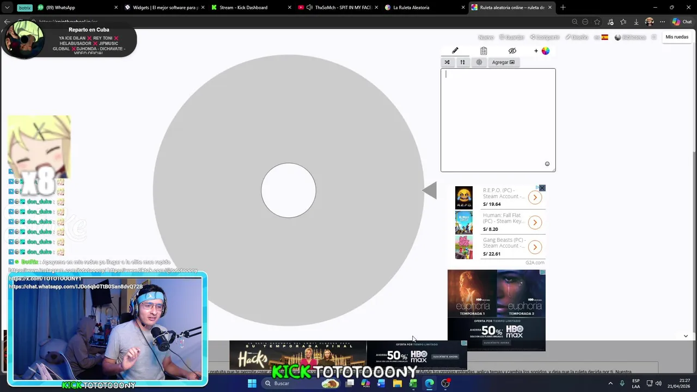This screenshot has height=392, width=697.
Task: Close the Ruleta aleatoria online tab
Action: coord(549,8)
